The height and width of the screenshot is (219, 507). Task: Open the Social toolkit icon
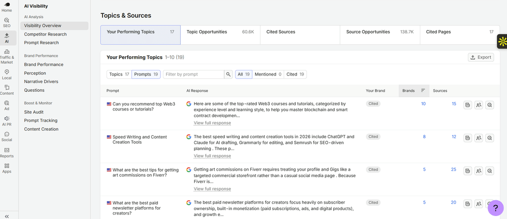7,137
